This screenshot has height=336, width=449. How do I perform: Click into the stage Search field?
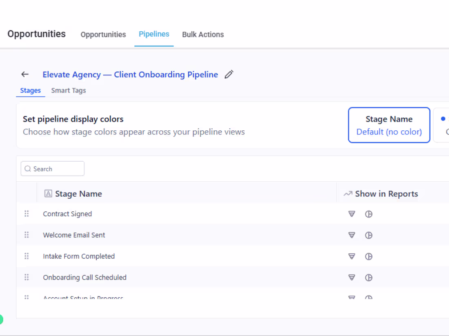(52, 169)
